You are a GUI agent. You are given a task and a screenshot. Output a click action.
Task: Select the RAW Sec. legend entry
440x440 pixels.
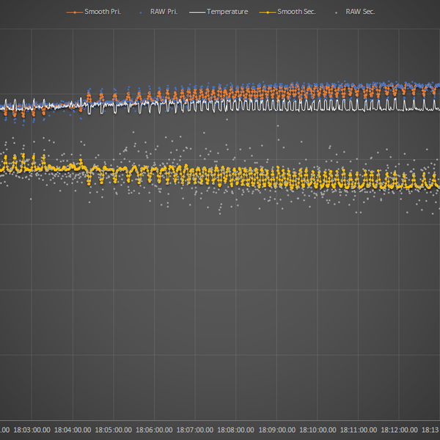click(x=355, y=12)
